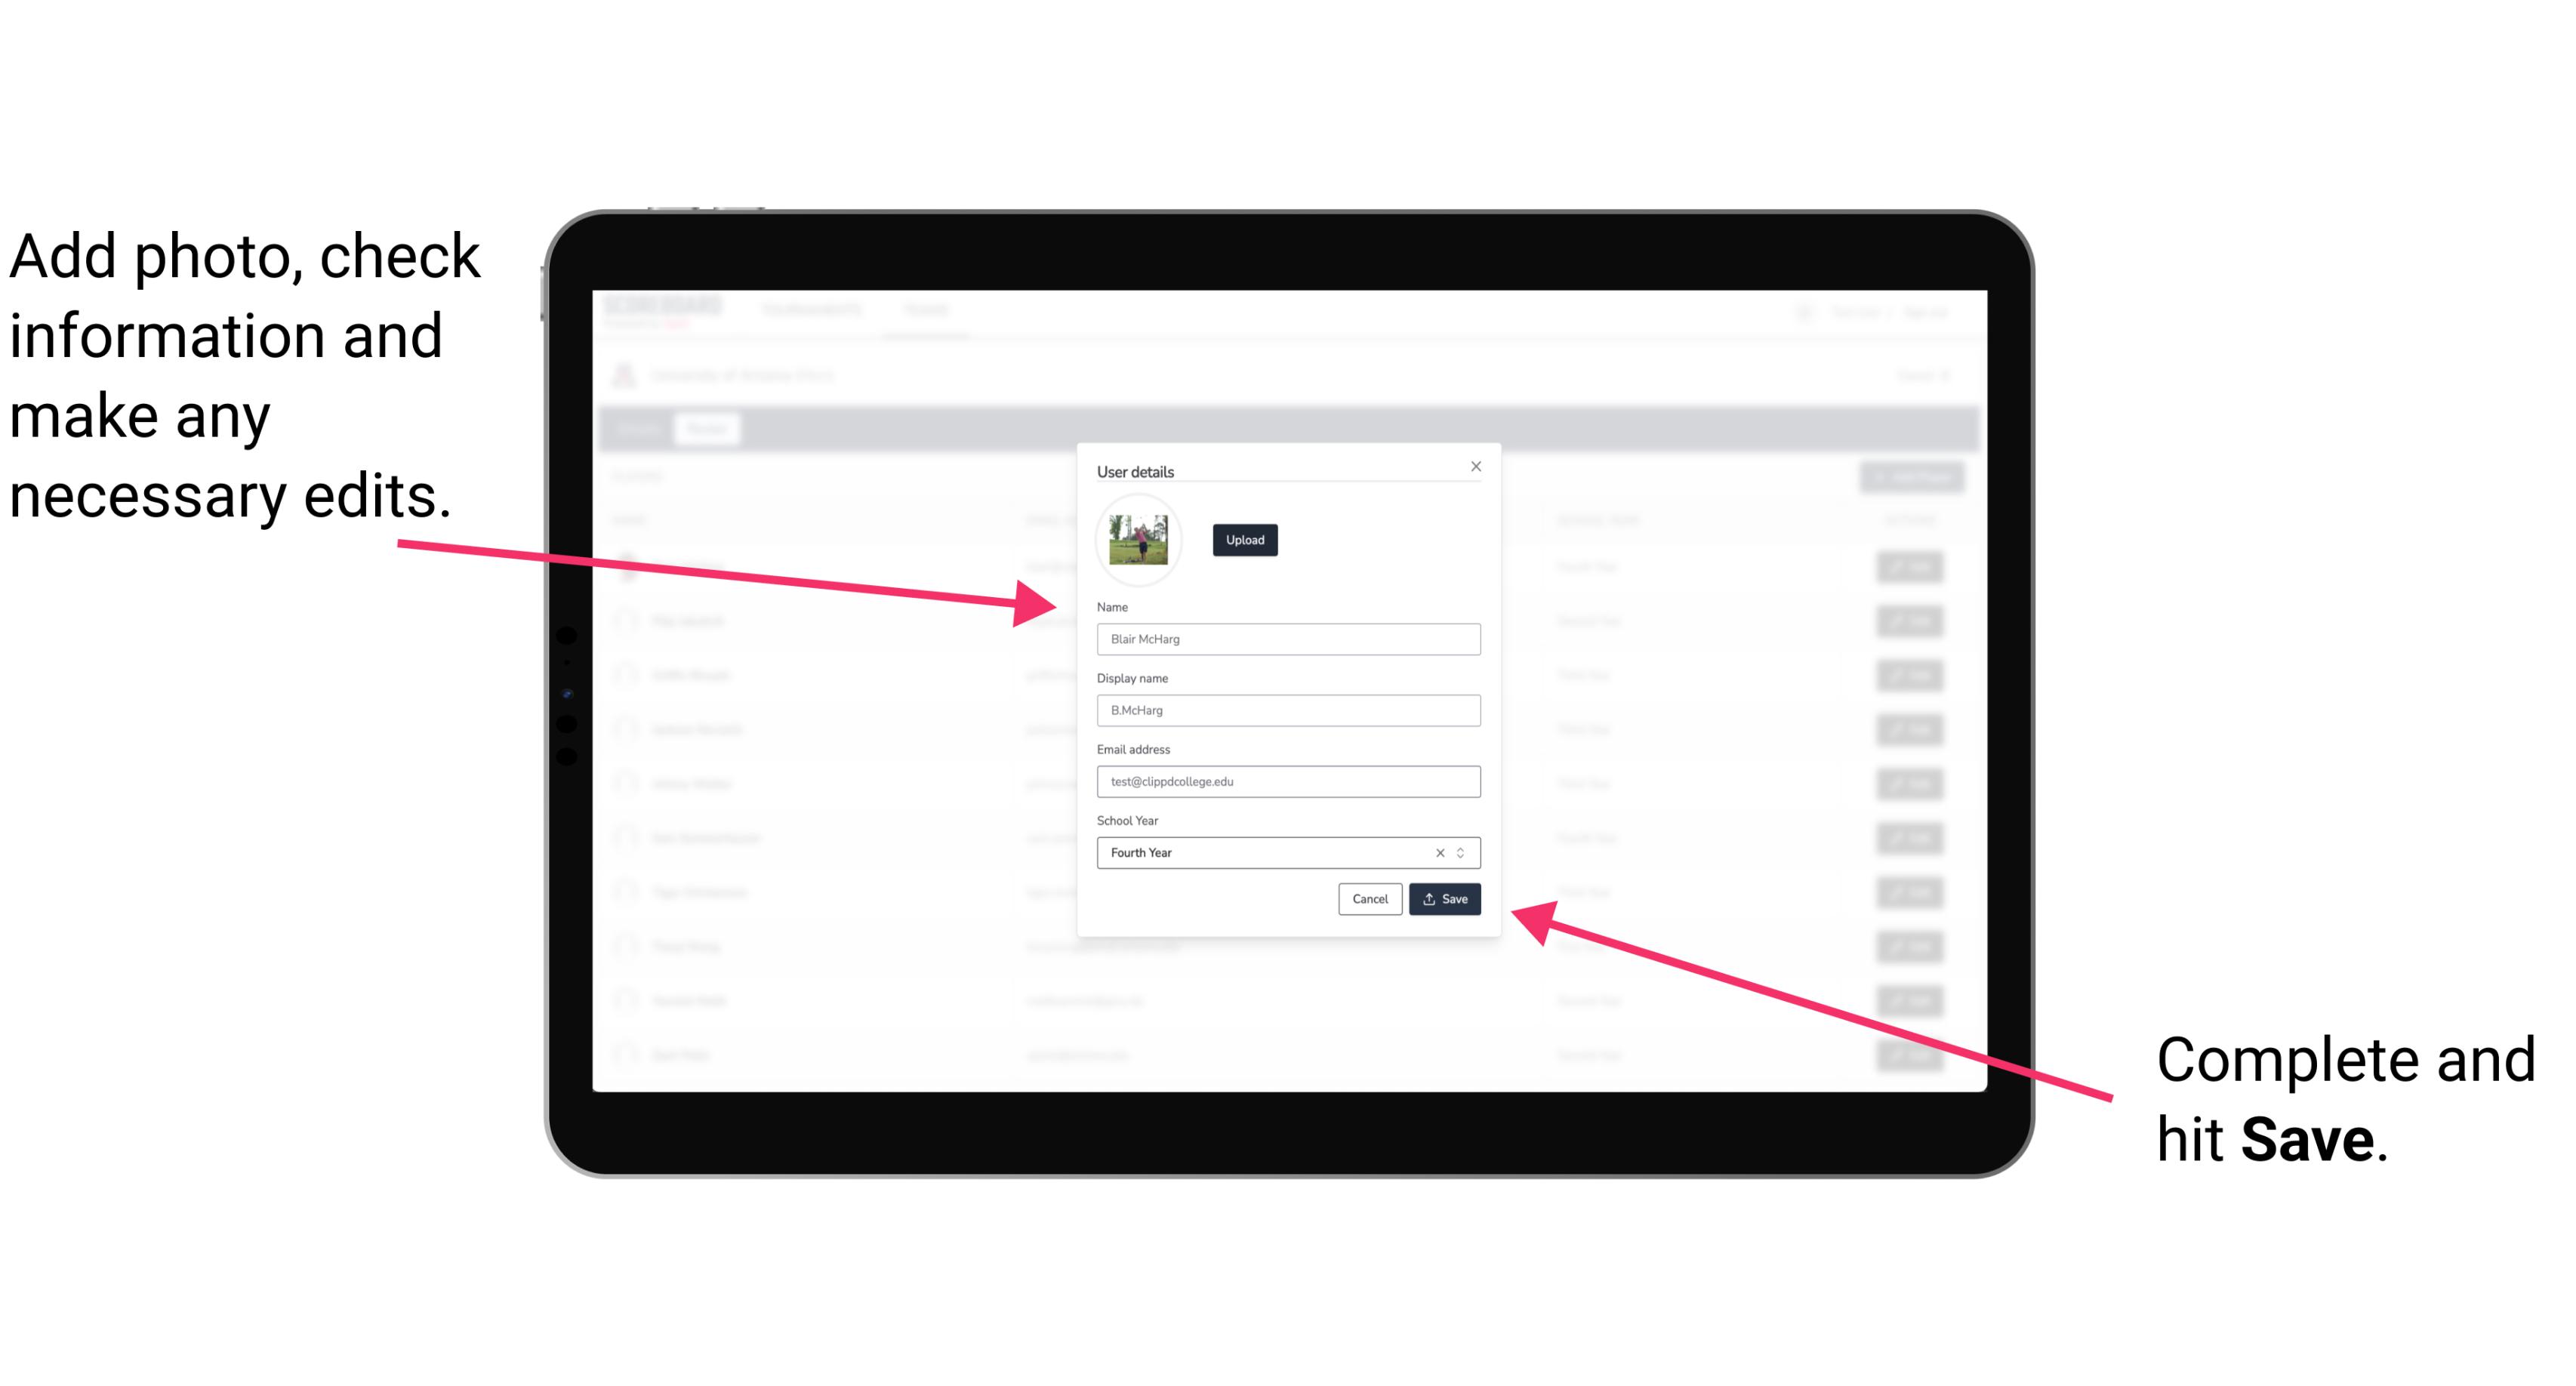Click the Display name field showing B.McHarg
2576x1386 pixels.
[x=1289, y=710]
